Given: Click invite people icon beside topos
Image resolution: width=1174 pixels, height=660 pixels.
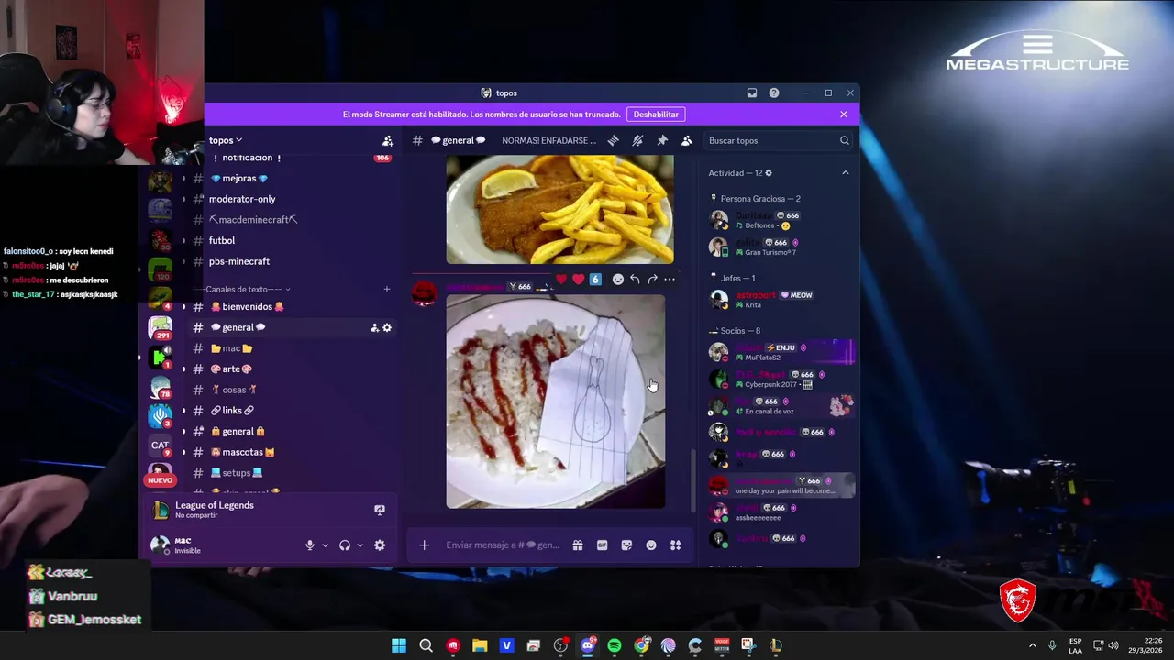Looking at the screenshot, I should [x=388, y=140].
